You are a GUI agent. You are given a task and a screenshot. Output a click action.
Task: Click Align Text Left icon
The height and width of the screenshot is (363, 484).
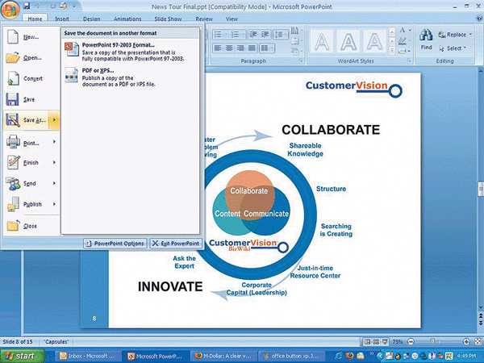[218, 48]
